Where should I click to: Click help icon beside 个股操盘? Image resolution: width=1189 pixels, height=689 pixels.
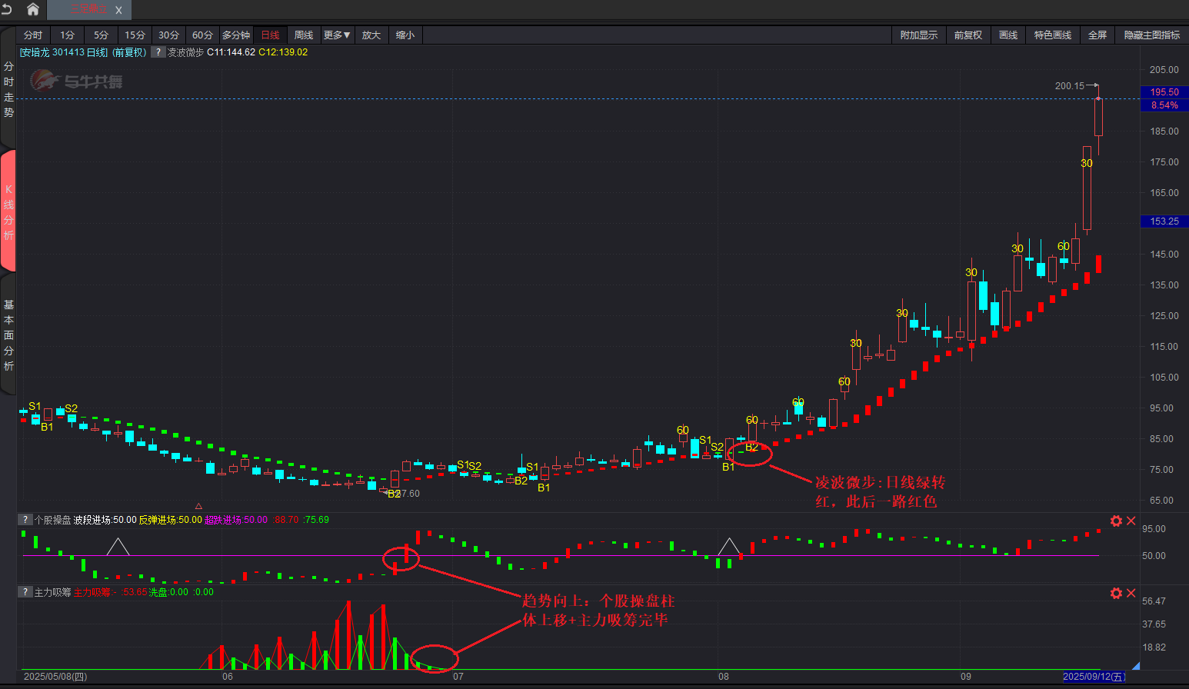coord(25,520)
